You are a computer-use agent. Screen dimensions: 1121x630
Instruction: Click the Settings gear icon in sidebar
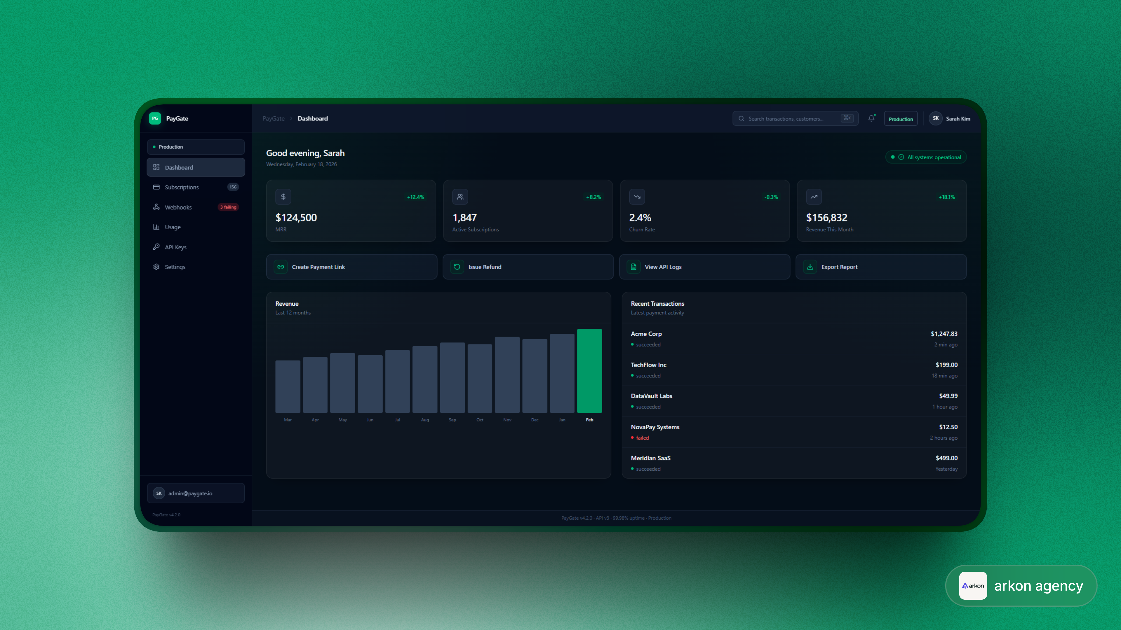coord(156,267)
